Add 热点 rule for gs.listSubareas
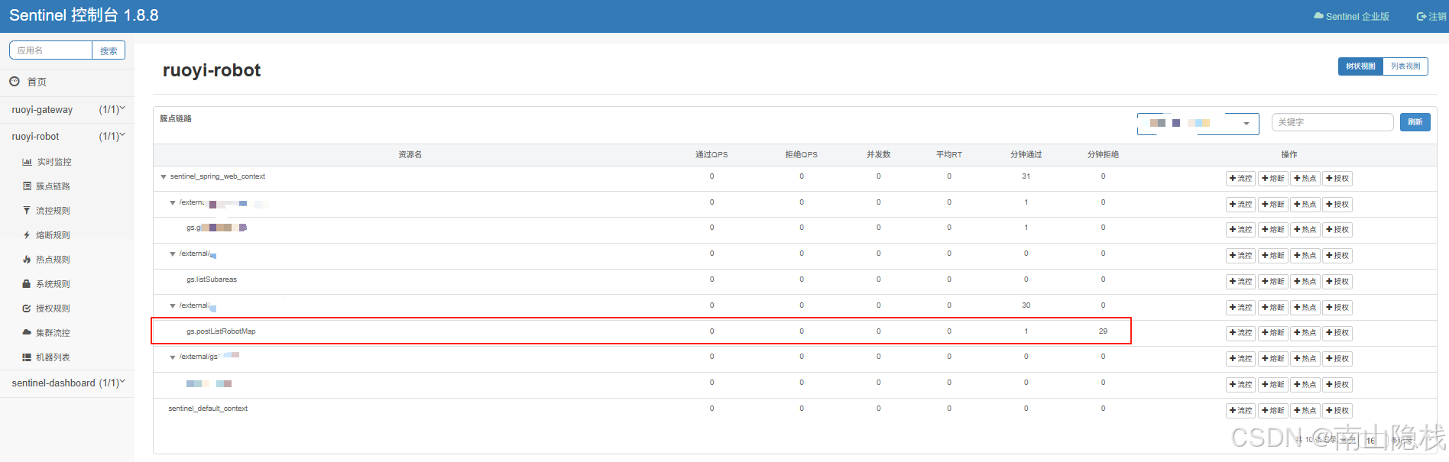The width and height of the screenshot is (1449, 462). (1305, 282)
